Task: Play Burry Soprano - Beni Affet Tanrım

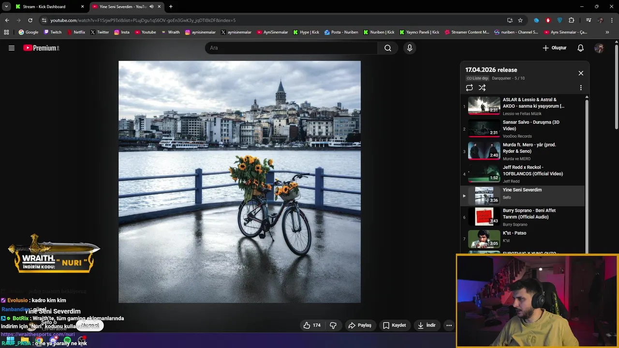Action: pos(522,217)
